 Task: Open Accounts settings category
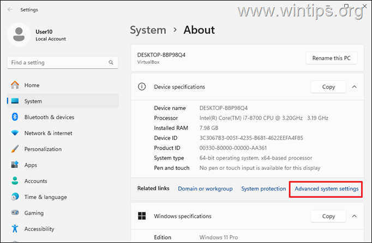click(63, 181)
